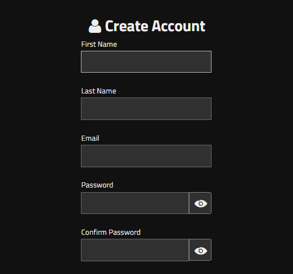The image size is (293, 274).
Task: Click the empty box below the Email label
Action: [146, 156]
